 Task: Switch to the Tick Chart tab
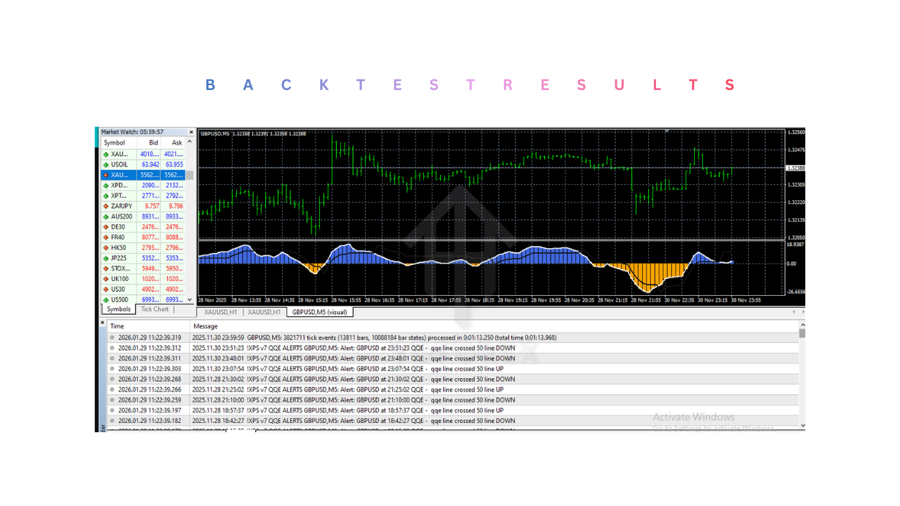[154, 309]
